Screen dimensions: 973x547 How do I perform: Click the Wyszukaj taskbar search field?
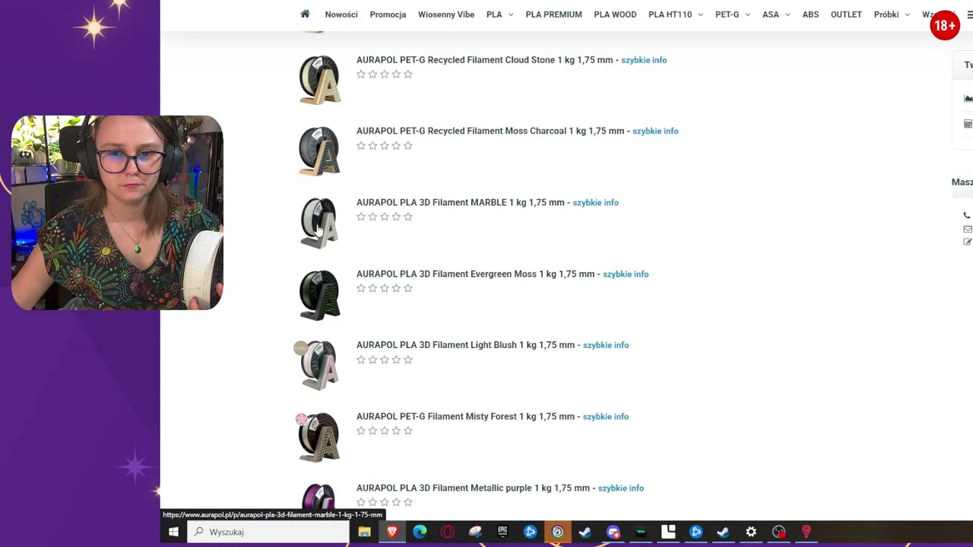point(268,532)
